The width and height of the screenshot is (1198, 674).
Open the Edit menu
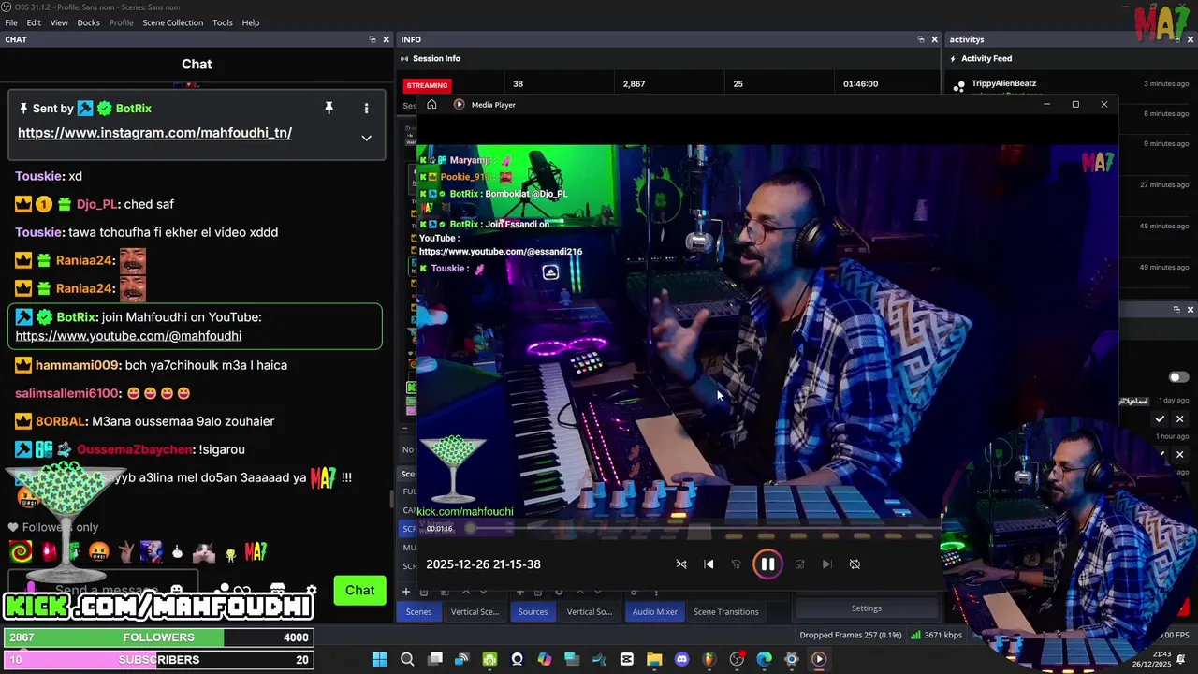point(34,22)
